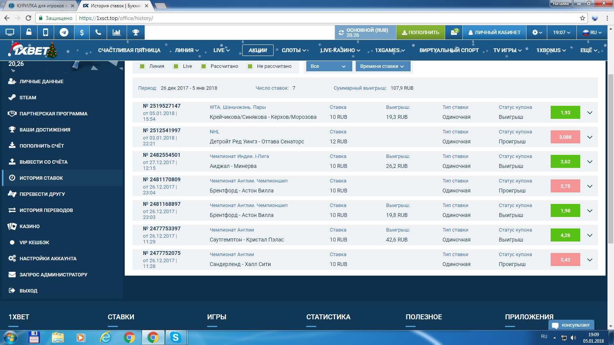Expand bet № 2481170809 details

click(590, 186)
